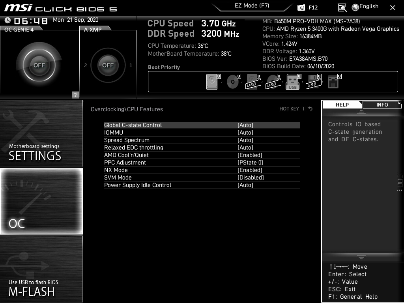Click the BIOS Ver E7A38AMS.B70 text
The width and height of the screenshot is (404, 303).
[x=295, y=59]
